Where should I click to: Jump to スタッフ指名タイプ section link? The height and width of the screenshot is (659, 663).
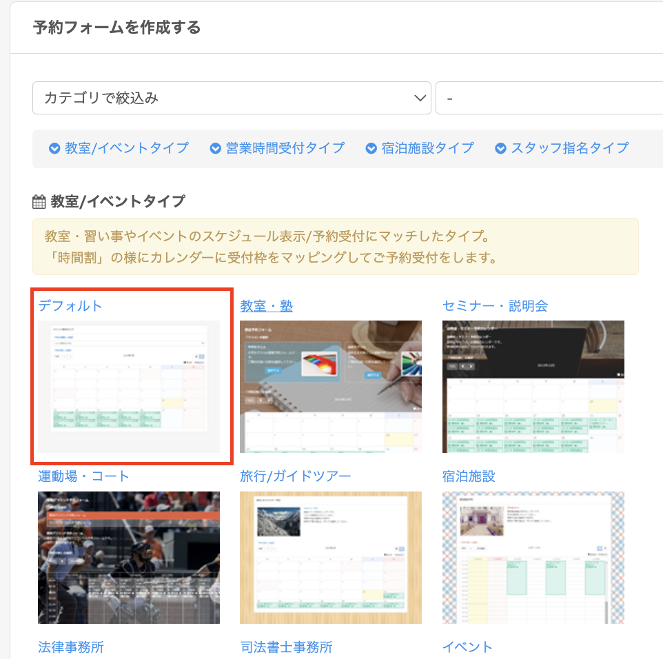(569, 148)
